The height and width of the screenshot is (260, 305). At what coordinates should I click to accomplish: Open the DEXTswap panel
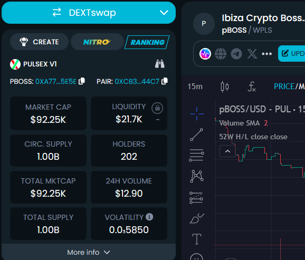(89, 13)
